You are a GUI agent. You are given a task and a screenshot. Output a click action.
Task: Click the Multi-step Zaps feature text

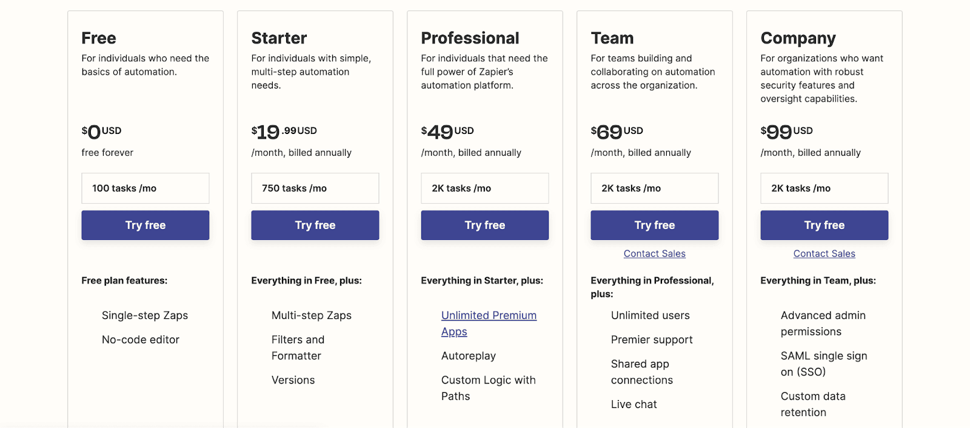[311, 315]
